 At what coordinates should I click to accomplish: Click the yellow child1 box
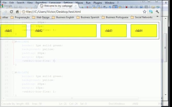[x=13, y=31]
